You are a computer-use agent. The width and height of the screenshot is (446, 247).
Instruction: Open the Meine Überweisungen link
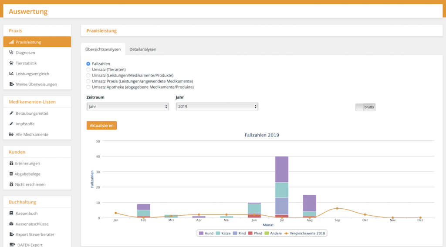pyautogui.click(x=36, y=84)
